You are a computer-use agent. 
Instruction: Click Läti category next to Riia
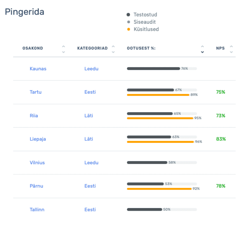pyautogui.click(x=89, y=116)
